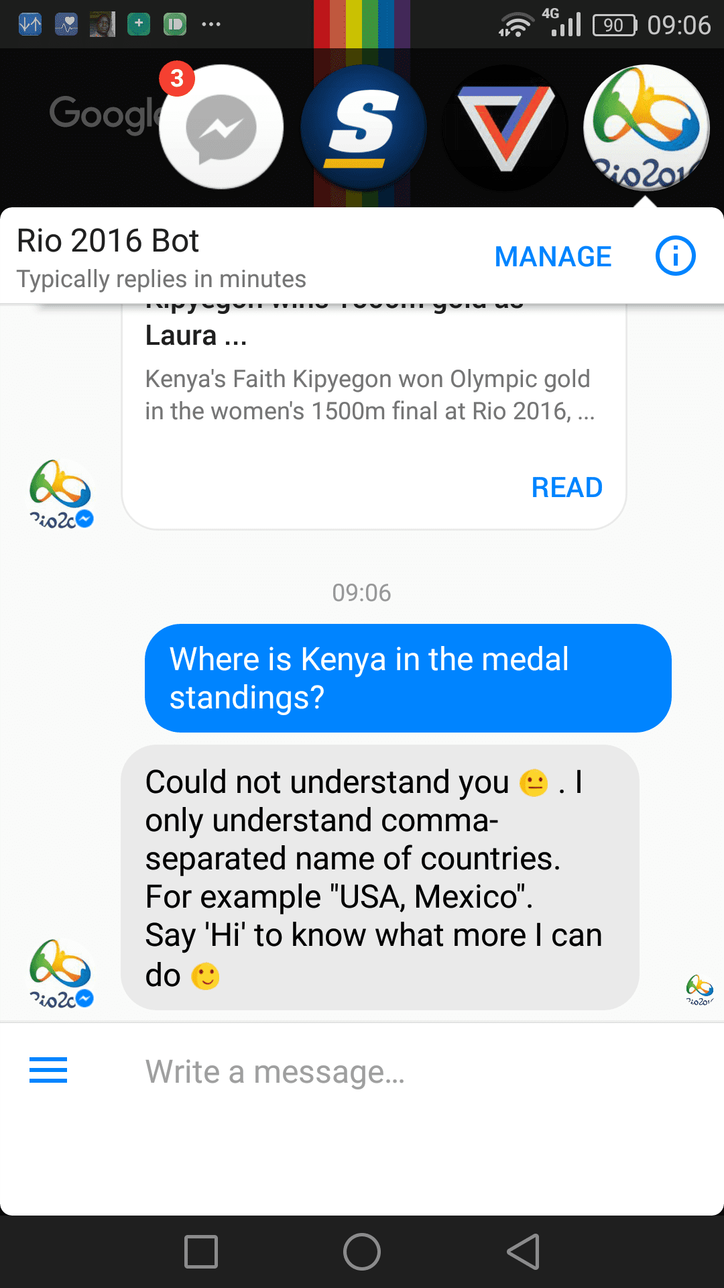Tap the Android recent apps square
Screen dimensions: 724x1288
pyautogui.click(x=201, y=1252)
